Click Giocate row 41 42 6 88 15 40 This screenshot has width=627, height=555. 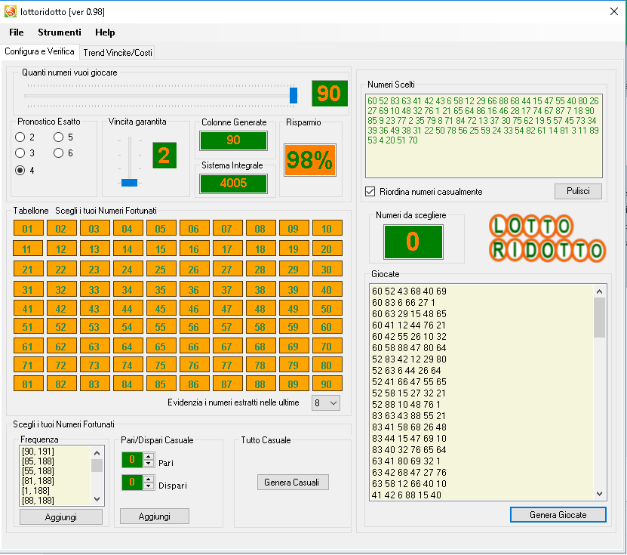(x=406, y=495)
